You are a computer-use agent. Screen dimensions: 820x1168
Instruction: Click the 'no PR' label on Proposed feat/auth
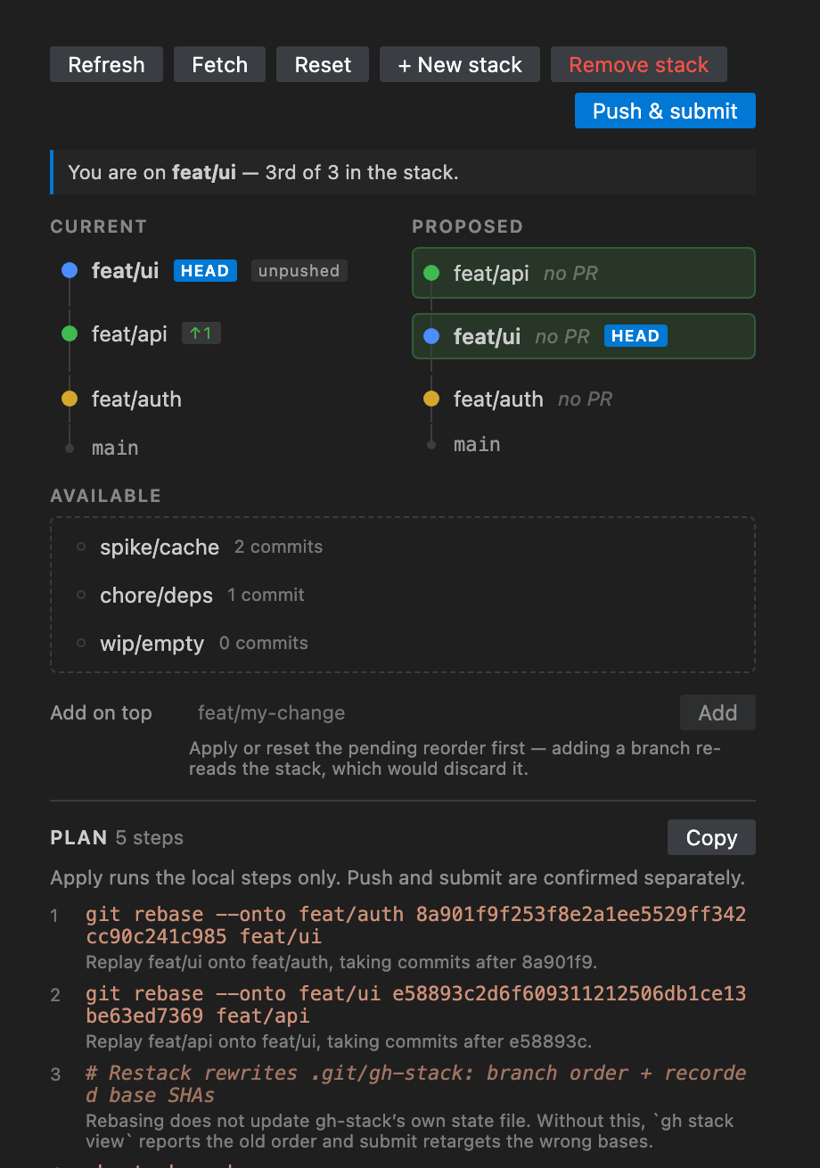pyautogui.click(x=585, y=399)
